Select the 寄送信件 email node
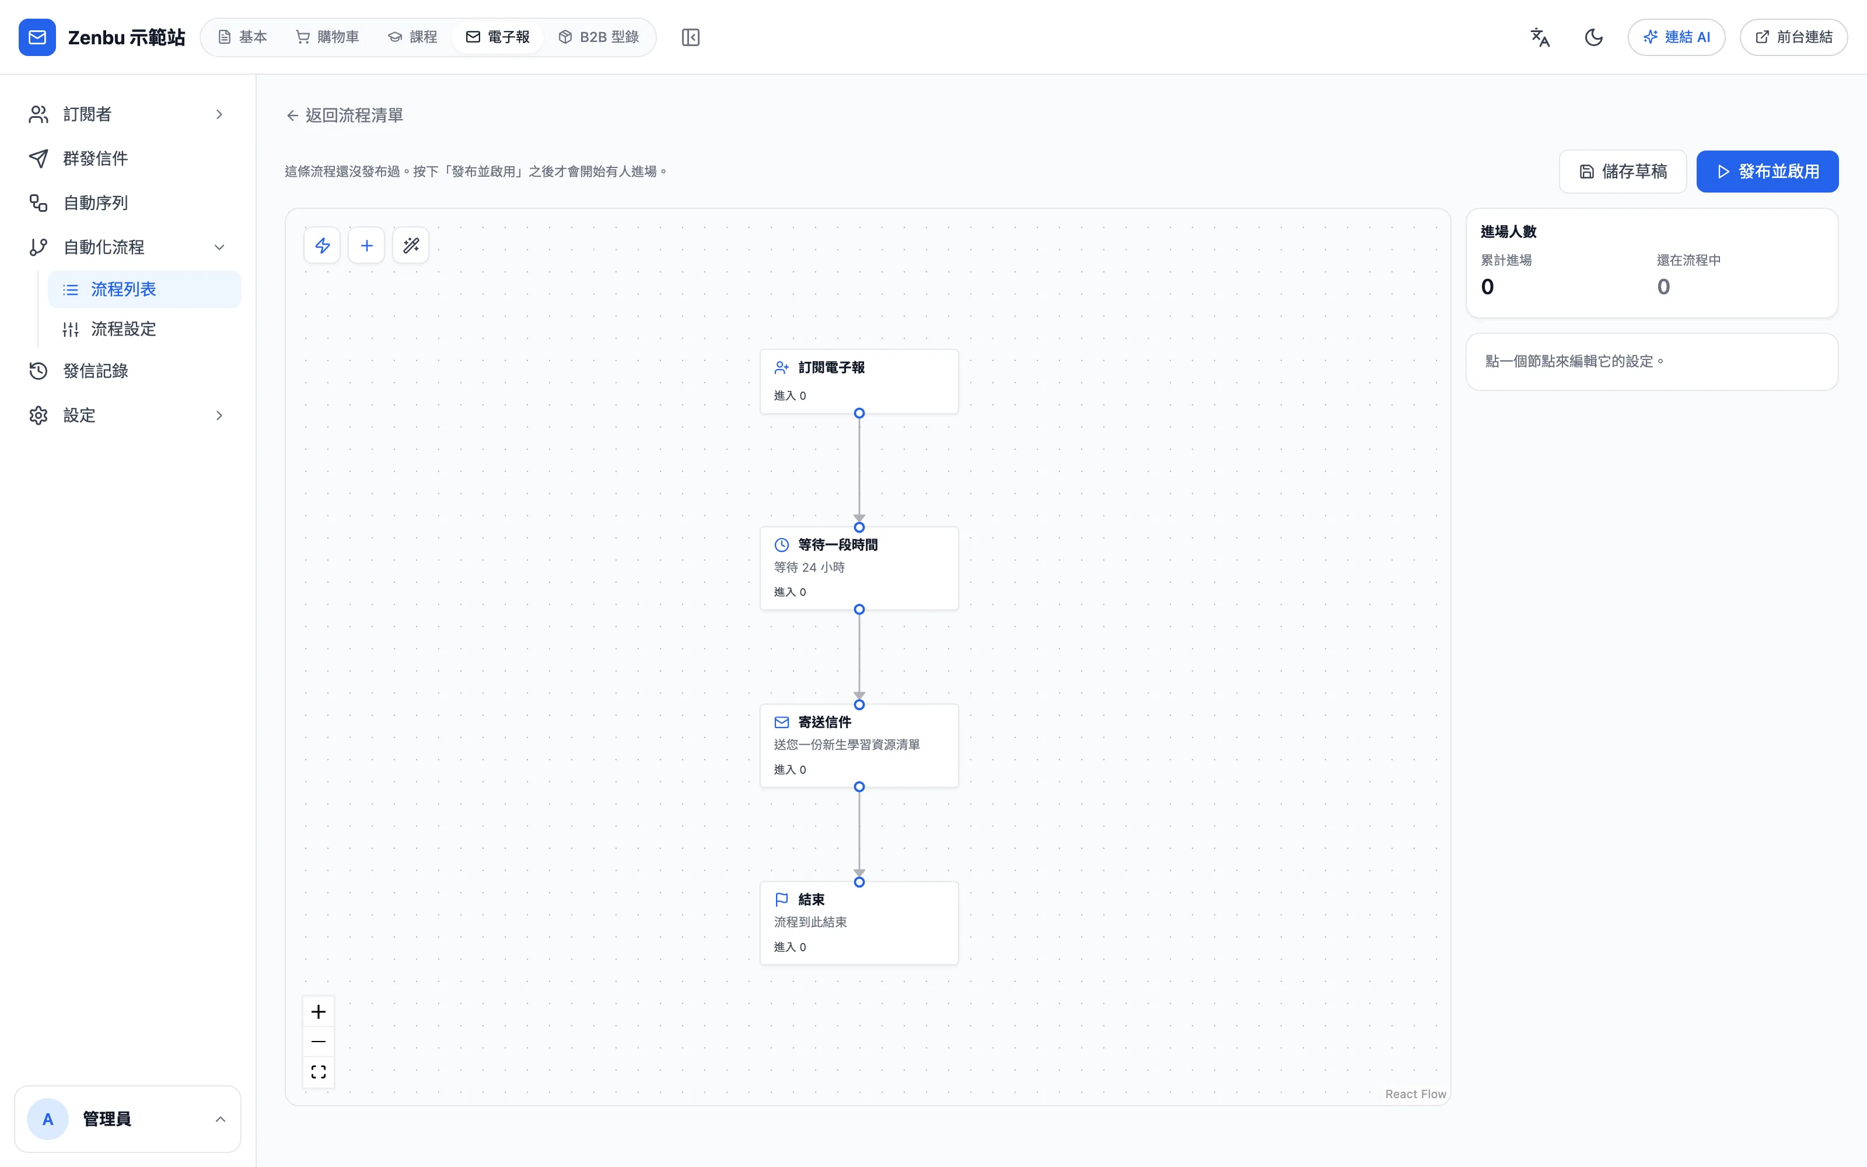This screenshot has width=1867, height=1167. click(x=859, y=746)
